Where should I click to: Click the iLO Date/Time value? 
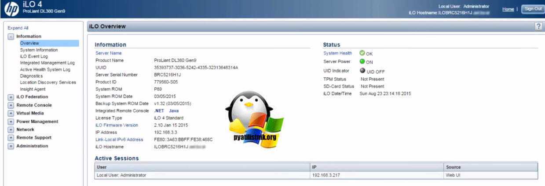385,93
